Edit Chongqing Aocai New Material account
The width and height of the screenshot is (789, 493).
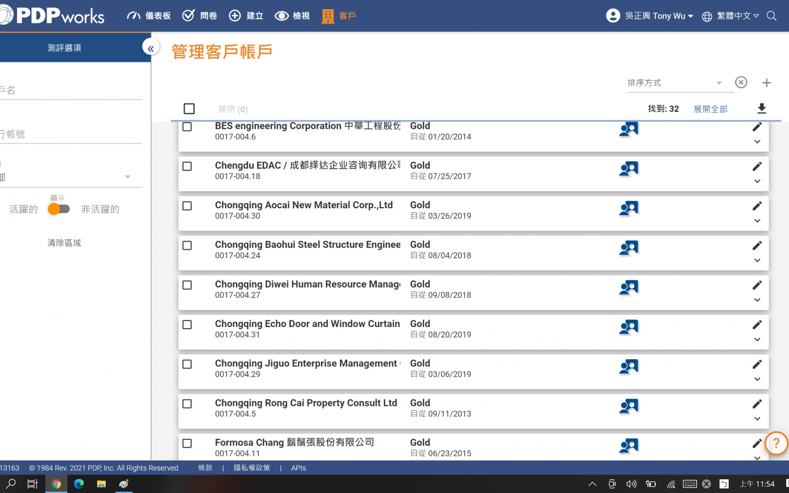[x=757, y=205]
